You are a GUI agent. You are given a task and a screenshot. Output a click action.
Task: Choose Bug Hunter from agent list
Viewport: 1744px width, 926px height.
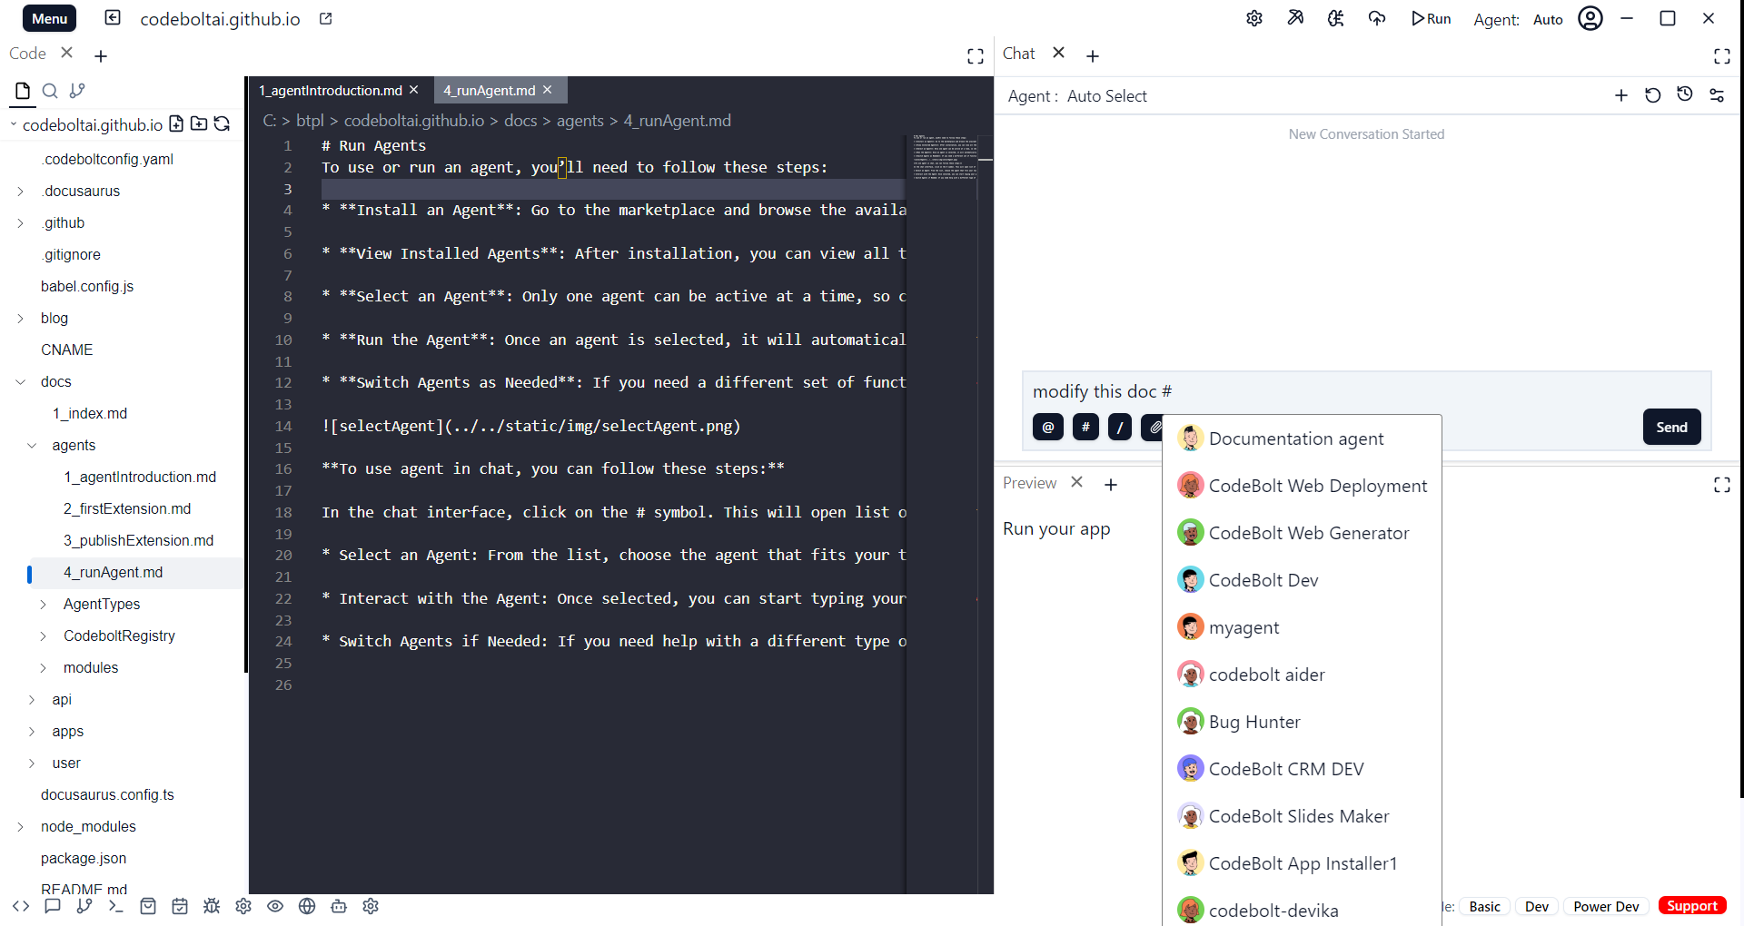[1302, 722]
